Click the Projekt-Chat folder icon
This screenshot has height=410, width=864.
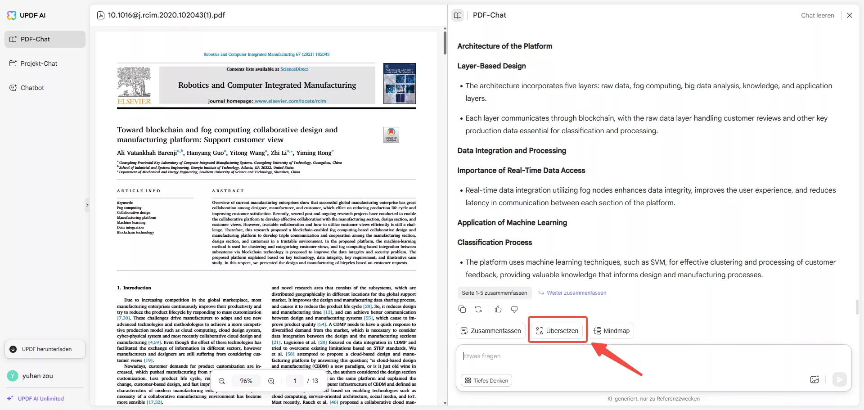(13, 63)
